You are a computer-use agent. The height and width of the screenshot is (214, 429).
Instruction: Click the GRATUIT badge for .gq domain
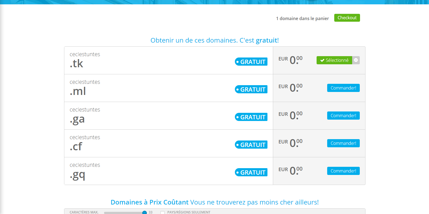click(251, 173)
